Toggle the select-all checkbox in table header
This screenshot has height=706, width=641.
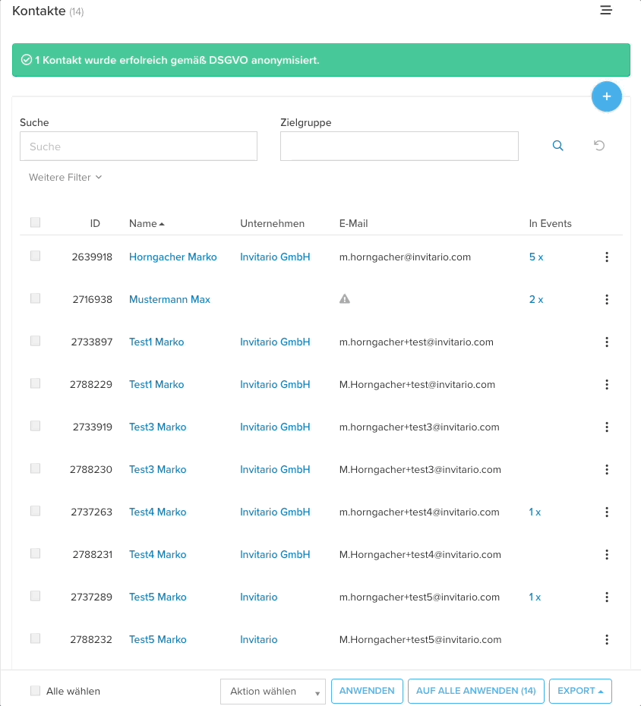coord(35,223)
